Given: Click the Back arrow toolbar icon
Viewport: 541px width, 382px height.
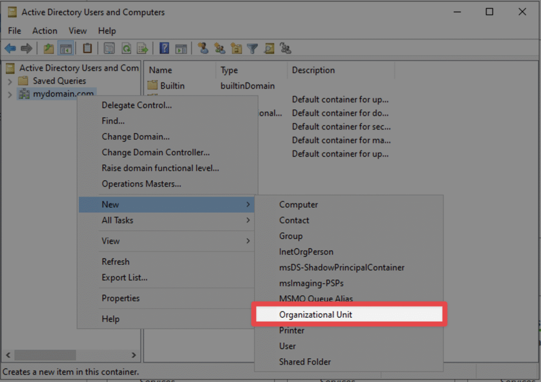Looking at the screenshot, I should coord(11,48).
